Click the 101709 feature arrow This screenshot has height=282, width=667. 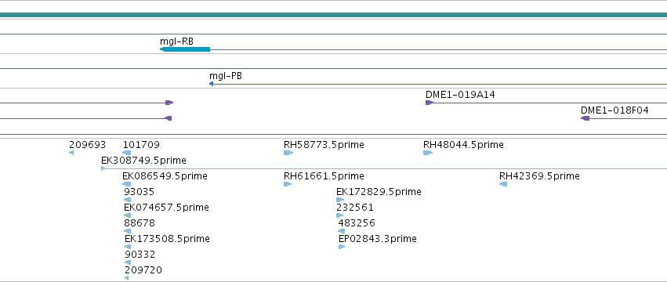(127, 153)
